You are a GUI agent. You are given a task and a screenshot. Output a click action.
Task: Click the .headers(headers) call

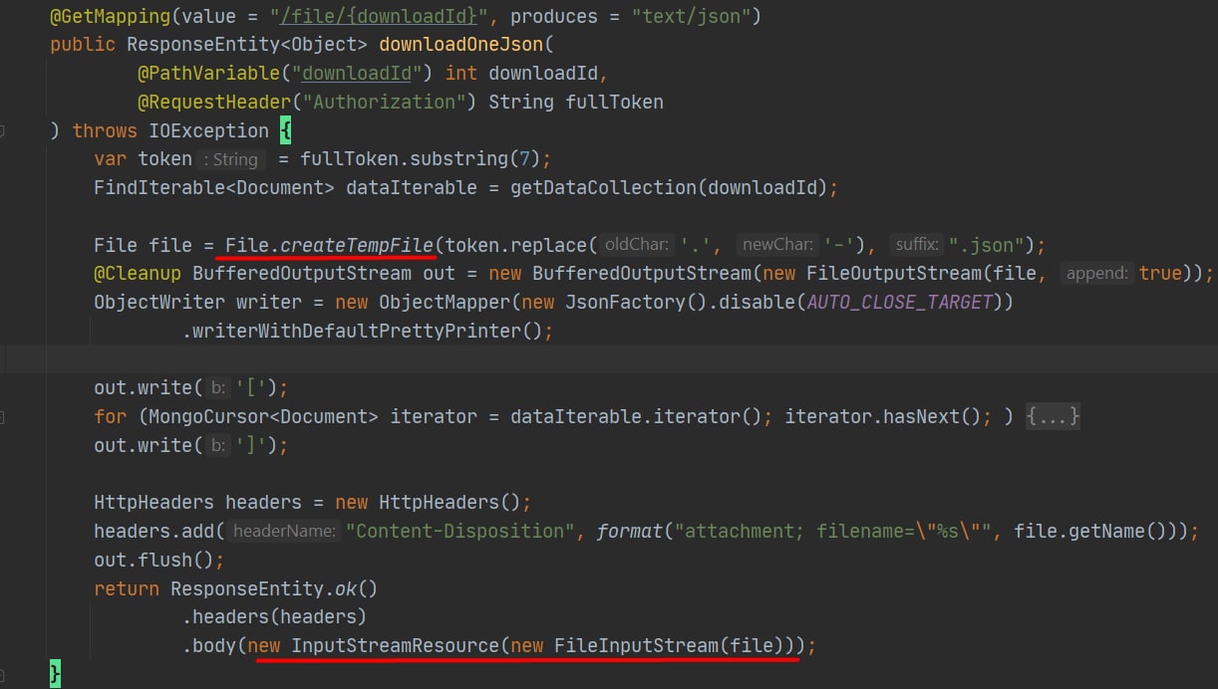[274, 616]
